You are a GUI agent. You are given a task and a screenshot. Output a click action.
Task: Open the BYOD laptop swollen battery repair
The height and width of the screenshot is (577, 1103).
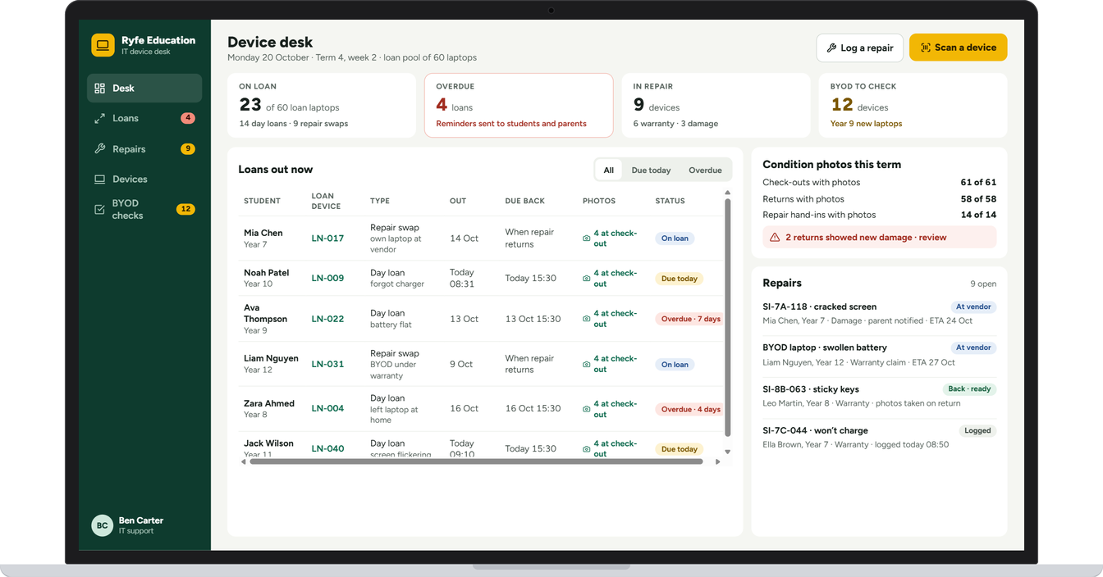[x=880, y=356]
